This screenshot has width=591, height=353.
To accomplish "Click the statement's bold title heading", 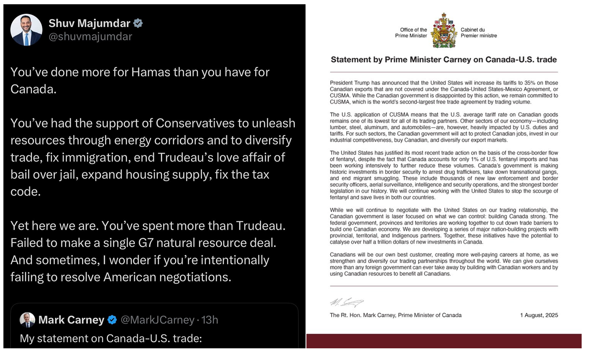I will point(444,60).
